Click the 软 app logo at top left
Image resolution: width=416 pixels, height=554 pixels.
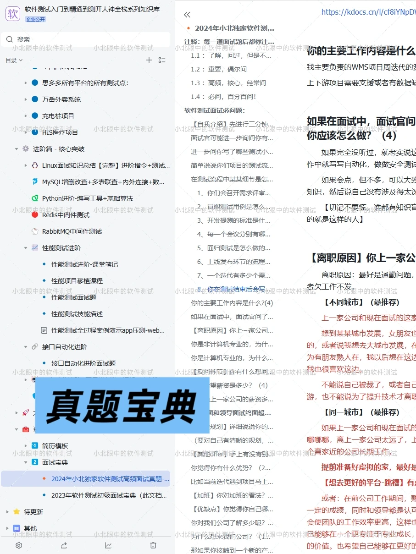(x=12, y=13)
